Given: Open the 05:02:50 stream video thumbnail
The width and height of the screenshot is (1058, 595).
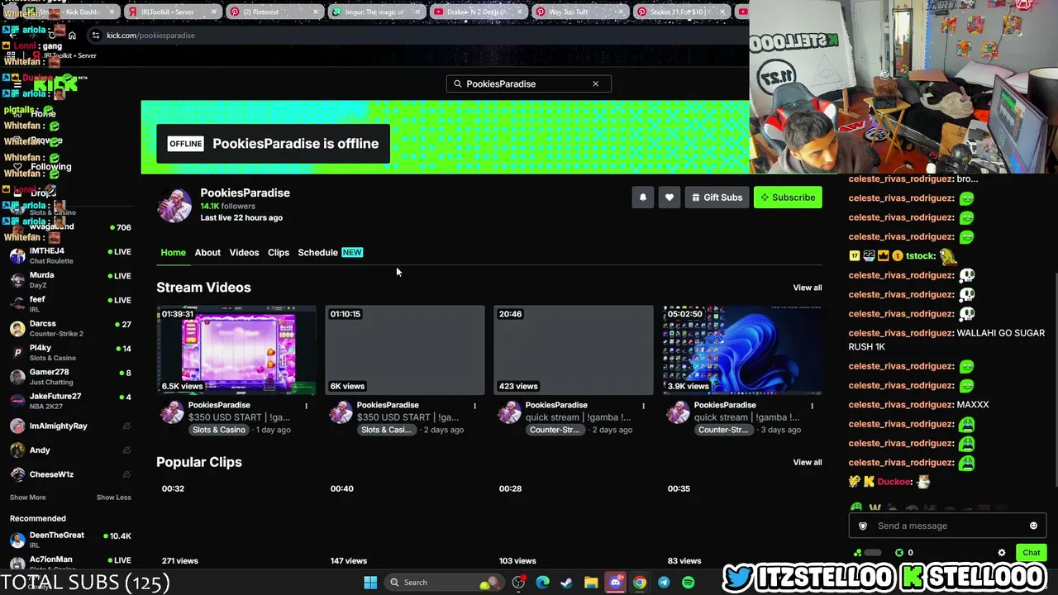Looking at the screenshot, I should pos(742,350).
